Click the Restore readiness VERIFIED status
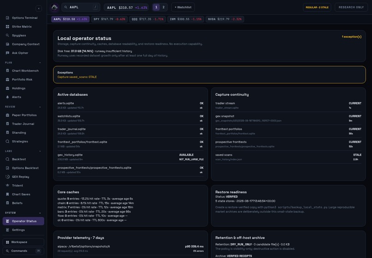The image size is (372, 258). [x=232, y=197]
